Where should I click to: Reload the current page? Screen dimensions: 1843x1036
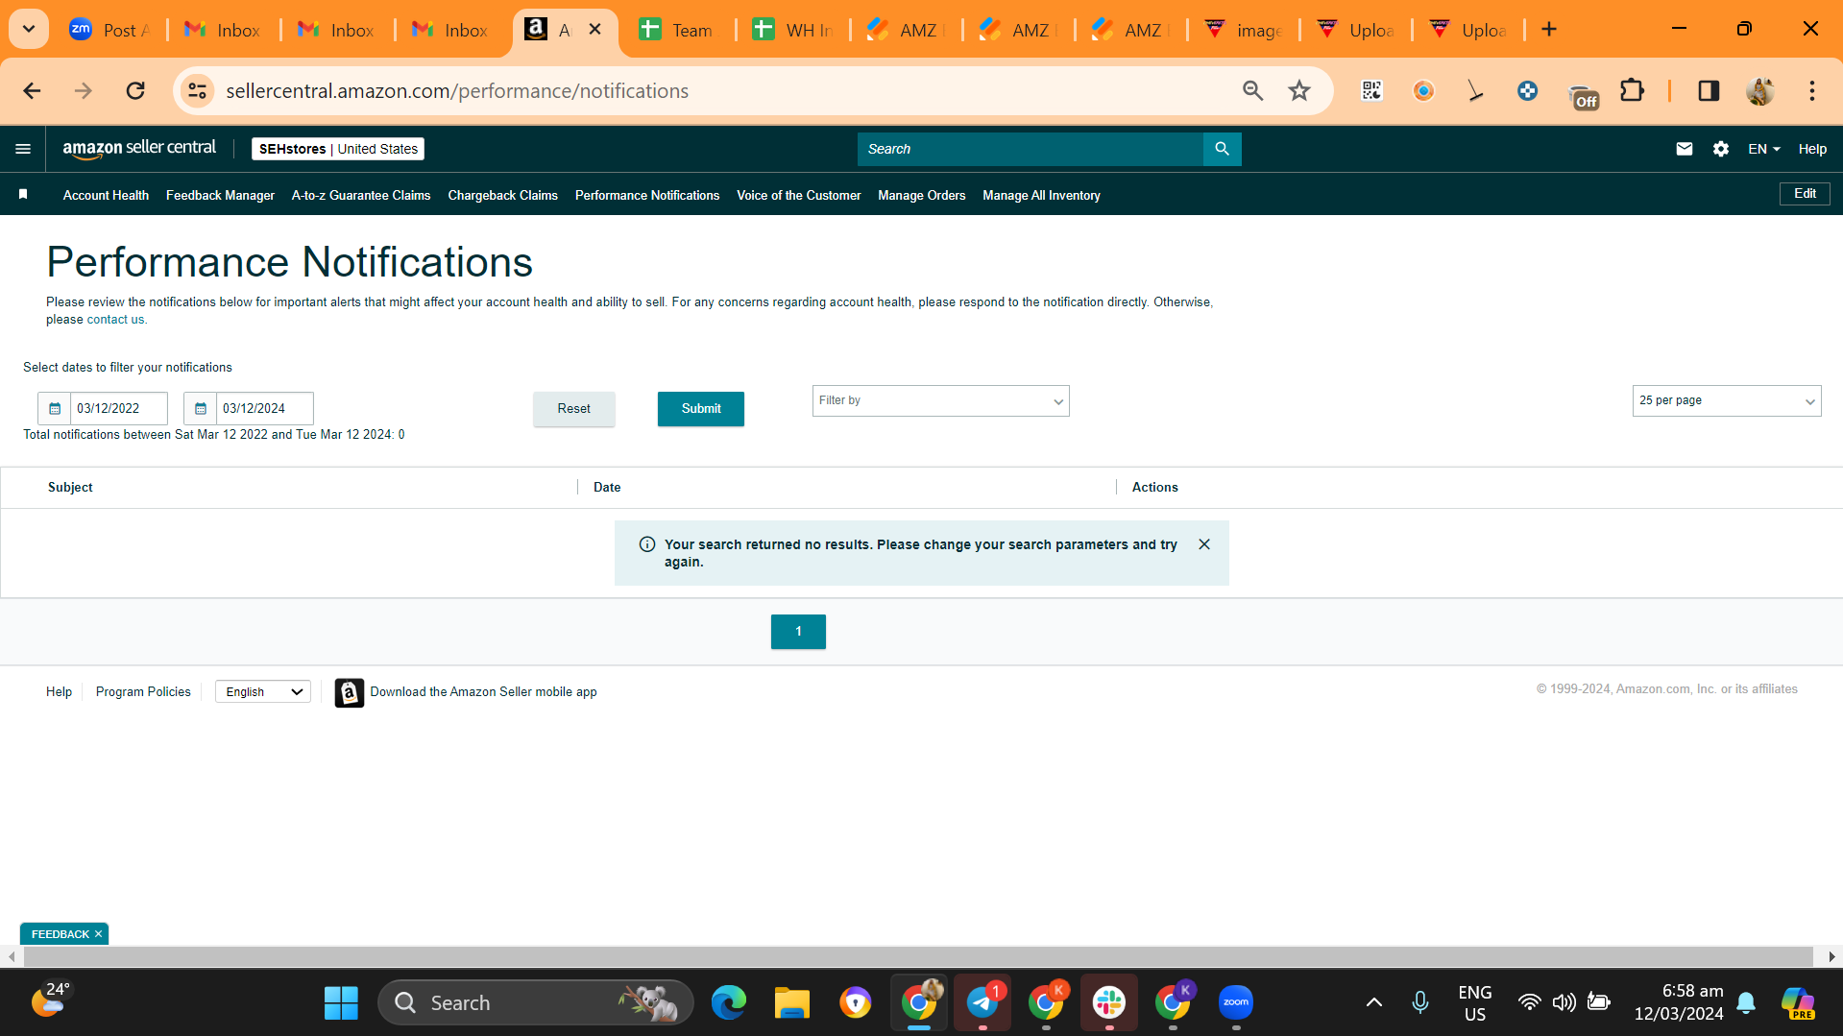135,91
